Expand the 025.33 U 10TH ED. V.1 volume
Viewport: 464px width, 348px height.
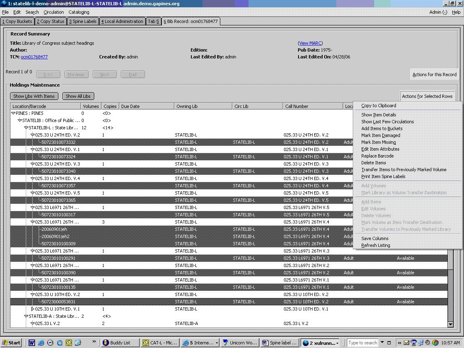coord(33,309)
